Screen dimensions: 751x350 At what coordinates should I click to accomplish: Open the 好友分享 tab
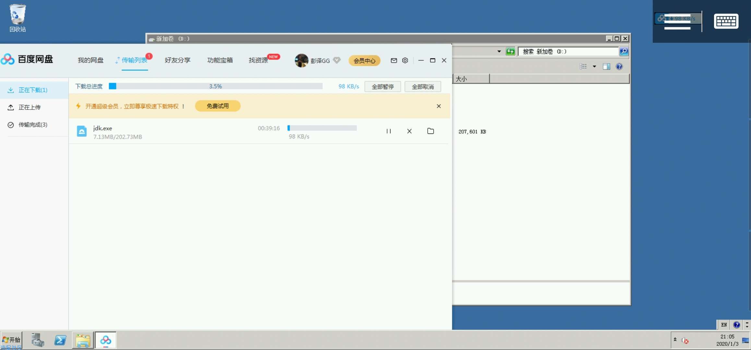coord(177,60)
